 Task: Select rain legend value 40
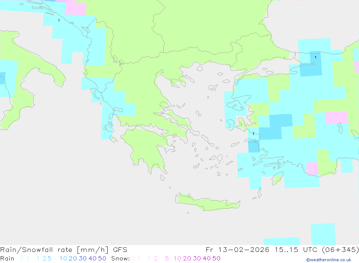click(93, 258)
